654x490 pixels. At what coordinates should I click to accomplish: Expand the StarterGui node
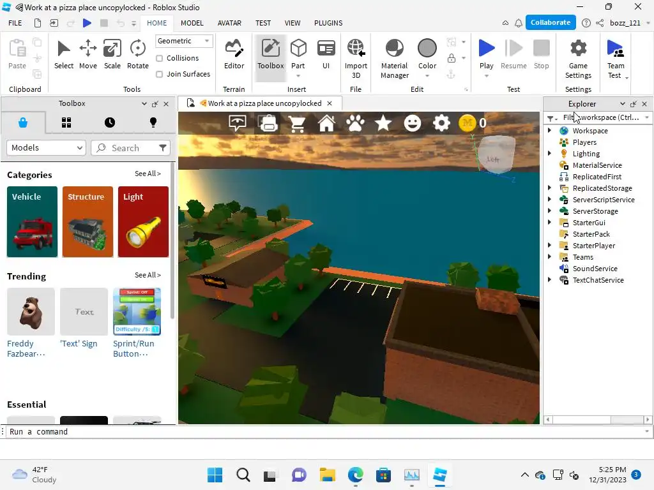coord(549,222)
